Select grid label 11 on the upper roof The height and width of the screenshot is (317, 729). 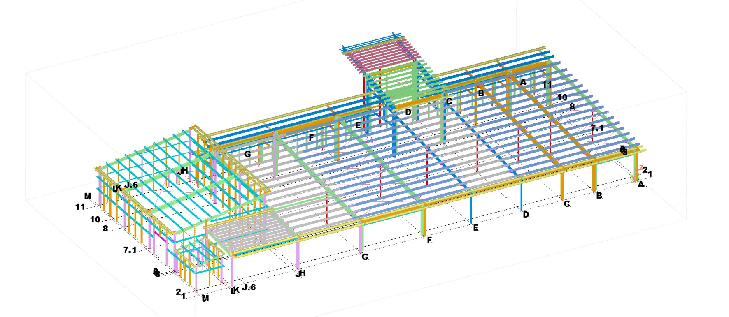coord(547,85)
